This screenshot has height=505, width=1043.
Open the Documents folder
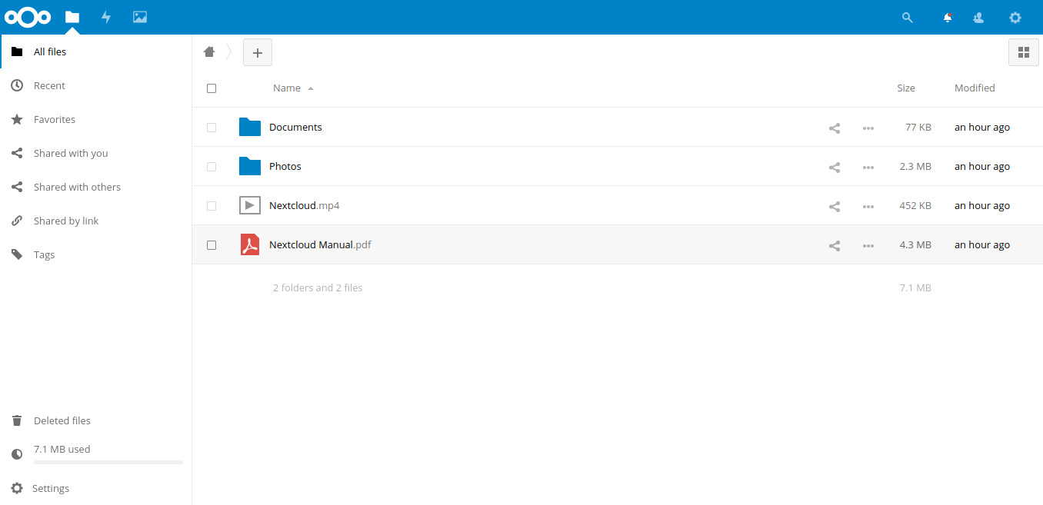(295, 128)
